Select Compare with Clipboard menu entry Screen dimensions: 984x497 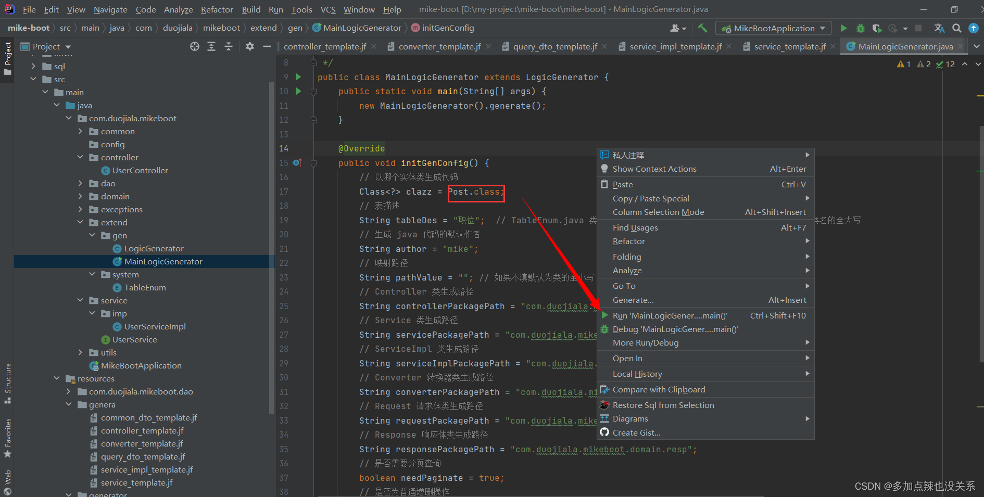coord(705,389)
